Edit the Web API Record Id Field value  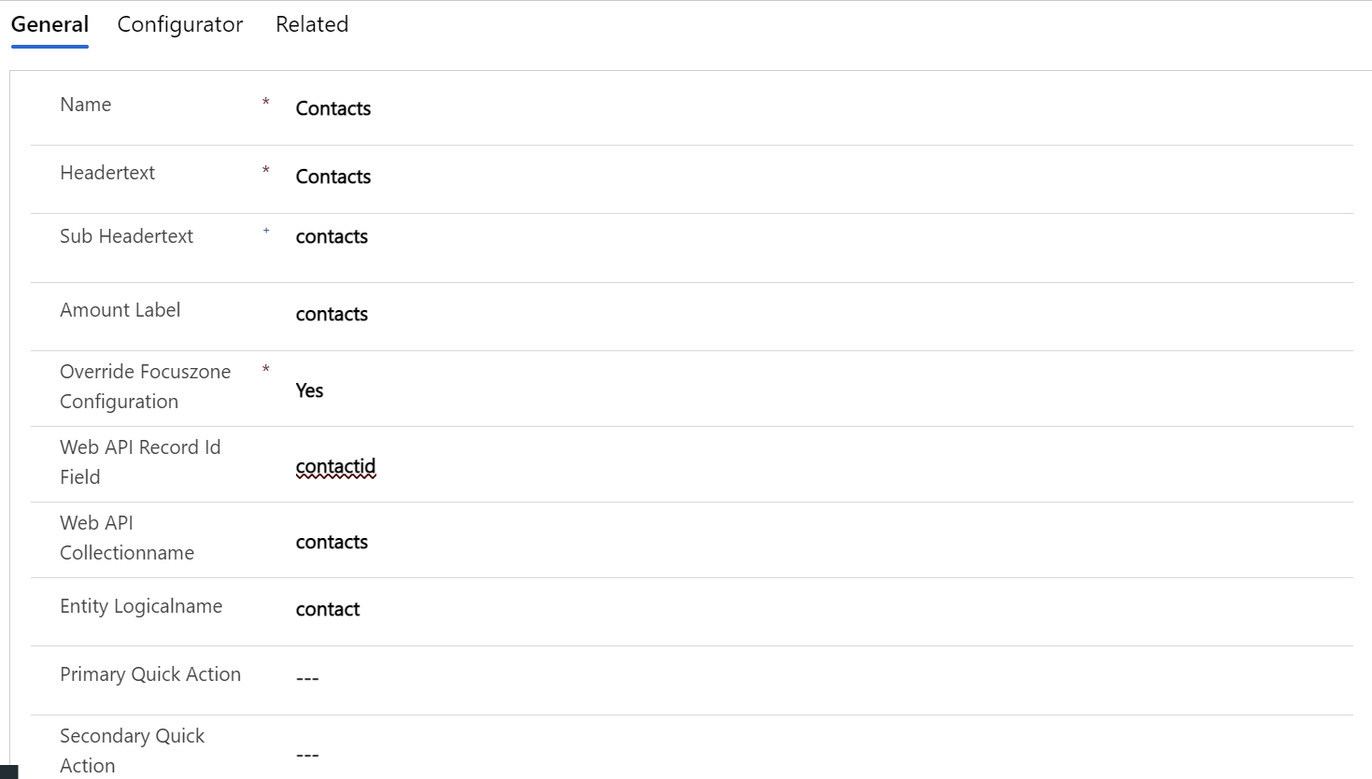point(335,466)
